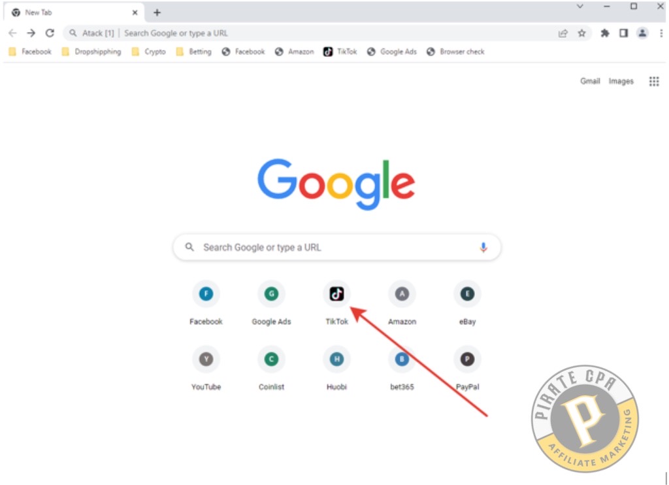Open the Dropshipphing bookmarks folder

91,52
